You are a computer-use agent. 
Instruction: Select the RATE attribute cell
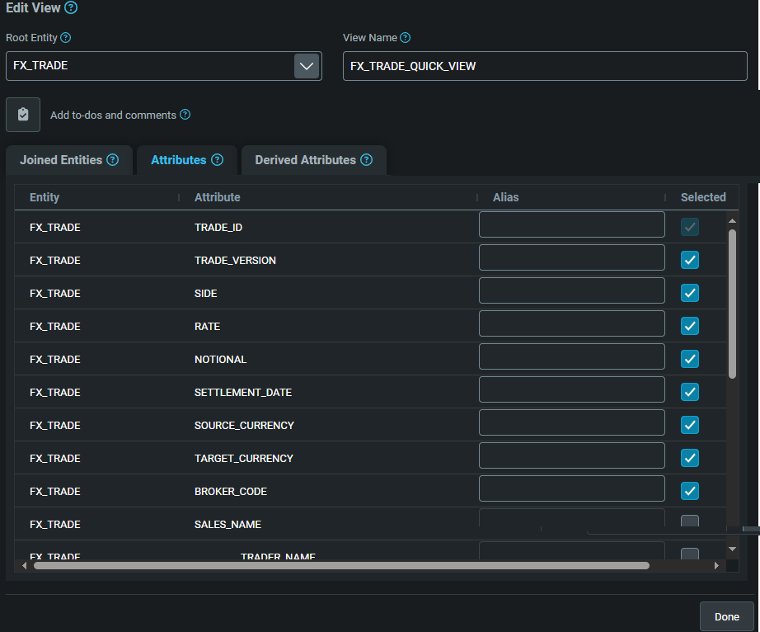point(207,326)
